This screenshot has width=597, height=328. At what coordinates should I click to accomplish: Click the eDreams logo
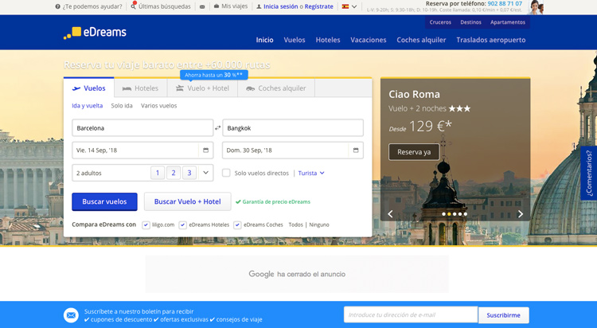point(95,33)
